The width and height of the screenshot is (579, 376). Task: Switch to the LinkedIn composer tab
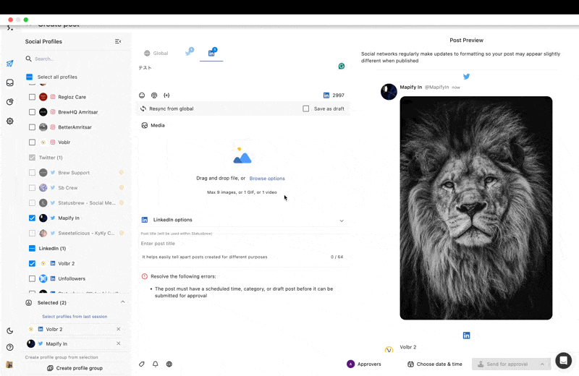point(211,52)
